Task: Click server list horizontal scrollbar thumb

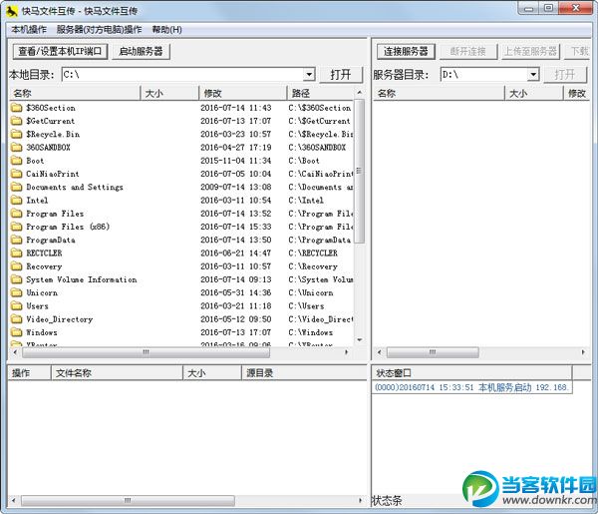Action: 433,352
